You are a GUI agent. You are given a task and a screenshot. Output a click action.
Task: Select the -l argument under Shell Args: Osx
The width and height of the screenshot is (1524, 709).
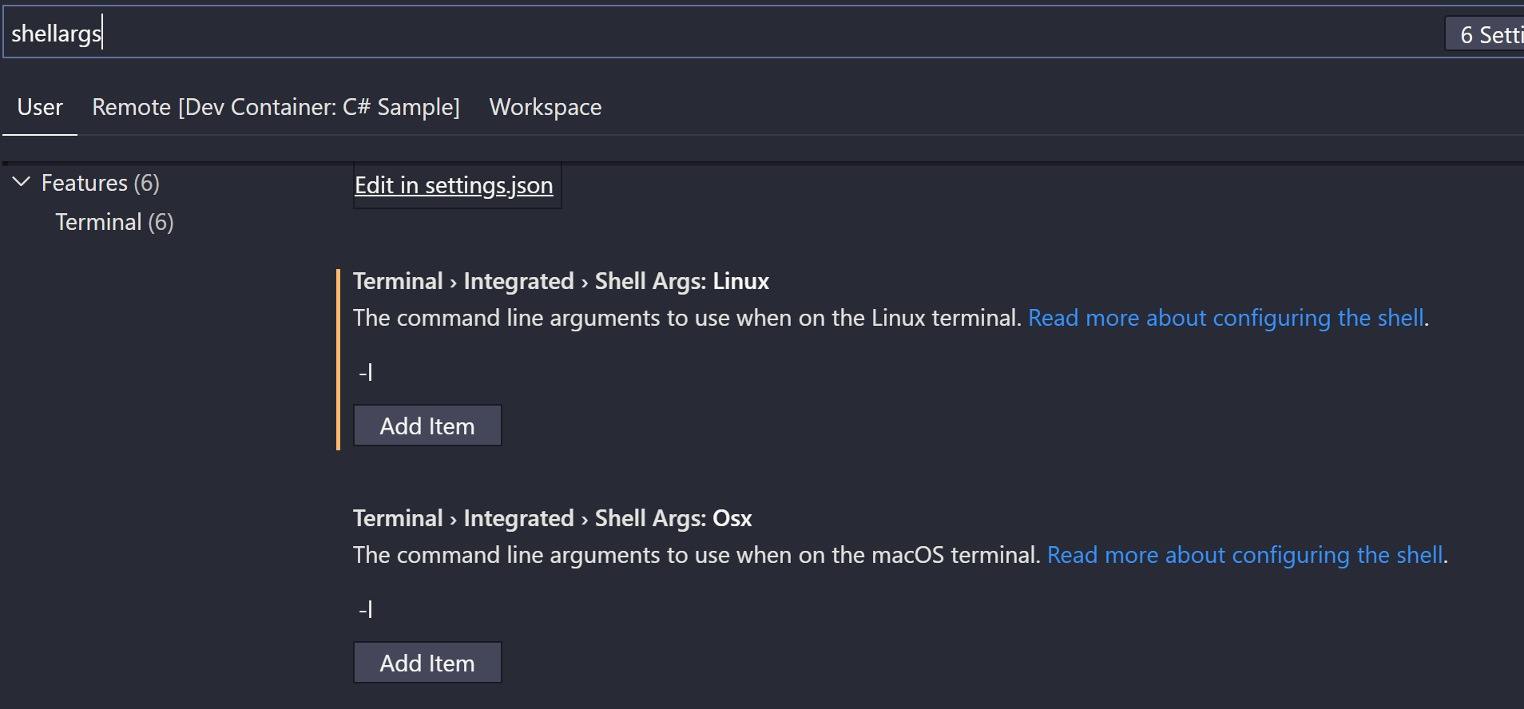tap(366, 608)
